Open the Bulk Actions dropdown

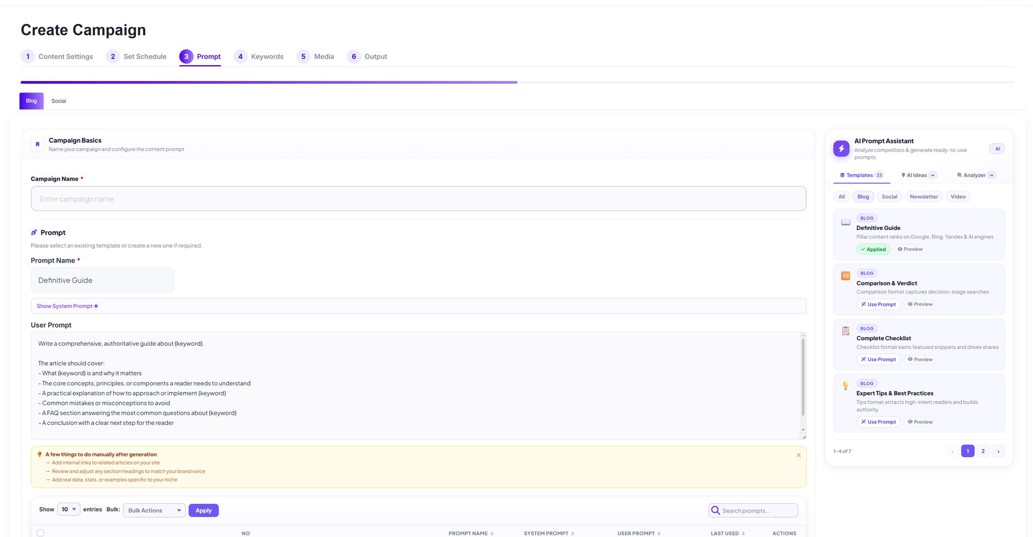click(x=154, y=510)
